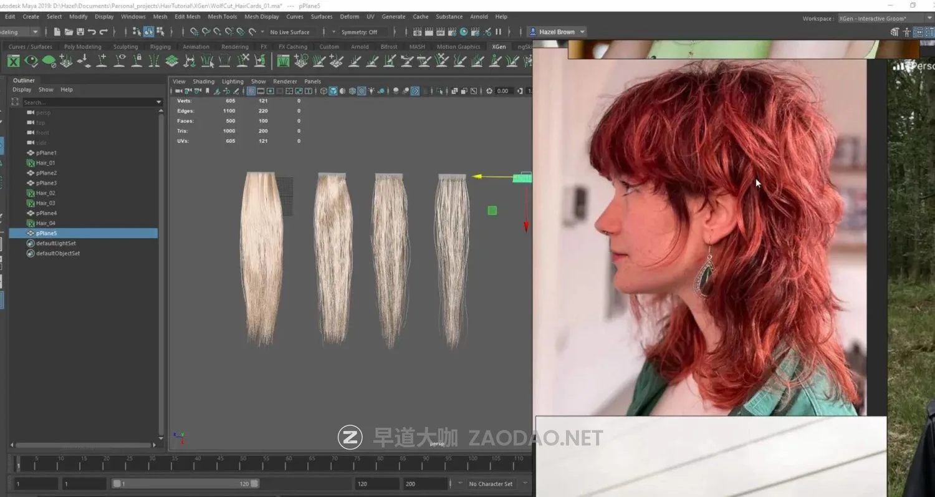The image size is (935, 497).
Task: Toggle the Resolution gate icon in viewport toolbar
Action: click(x=270, y=91)
